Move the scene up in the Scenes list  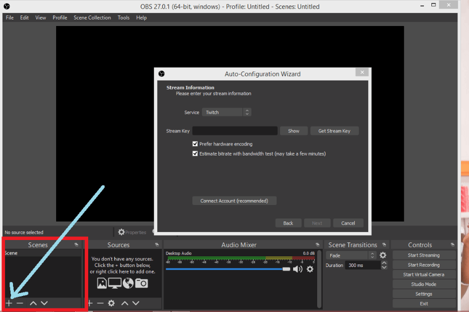pyautogui.click(x=33, y=303)
